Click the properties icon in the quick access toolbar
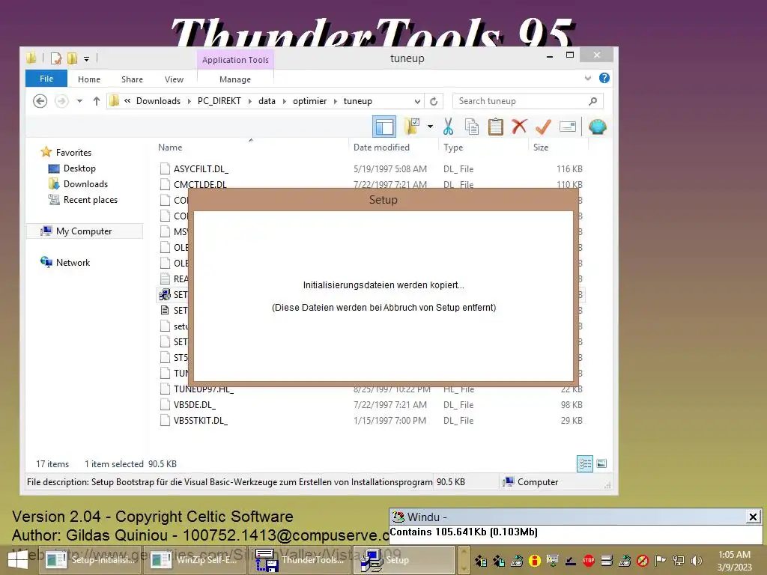 pos(56,58)
